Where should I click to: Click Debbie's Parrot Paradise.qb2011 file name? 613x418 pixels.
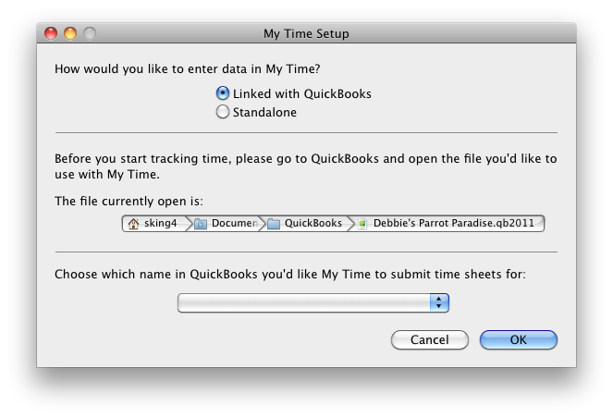point(453,223)
